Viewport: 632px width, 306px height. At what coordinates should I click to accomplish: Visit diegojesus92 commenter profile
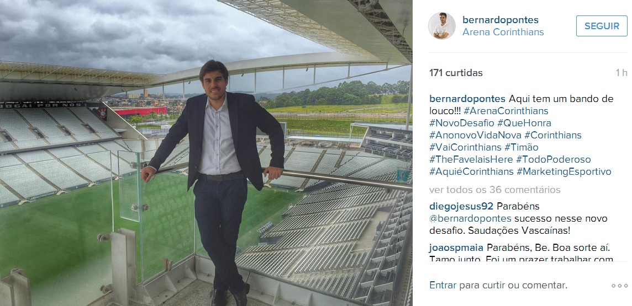(461, 206)
